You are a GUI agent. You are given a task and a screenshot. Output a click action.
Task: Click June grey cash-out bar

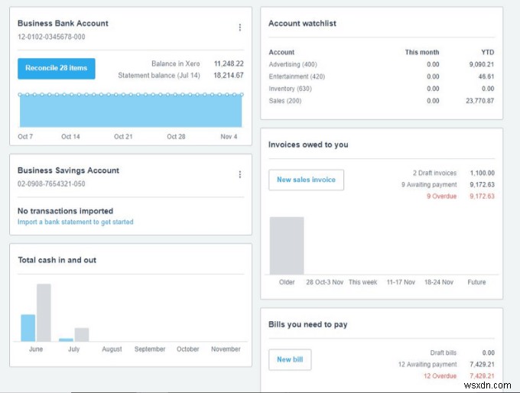click(x=44, y=312)
